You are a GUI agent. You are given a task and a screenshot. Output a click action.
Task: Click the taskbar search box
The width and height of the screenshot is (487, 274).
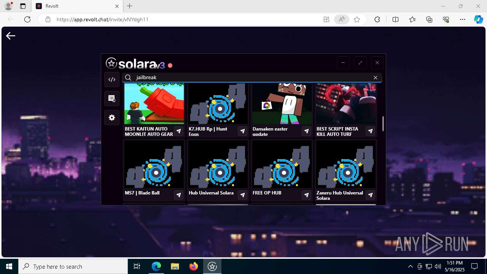click(x=73, y=266)
